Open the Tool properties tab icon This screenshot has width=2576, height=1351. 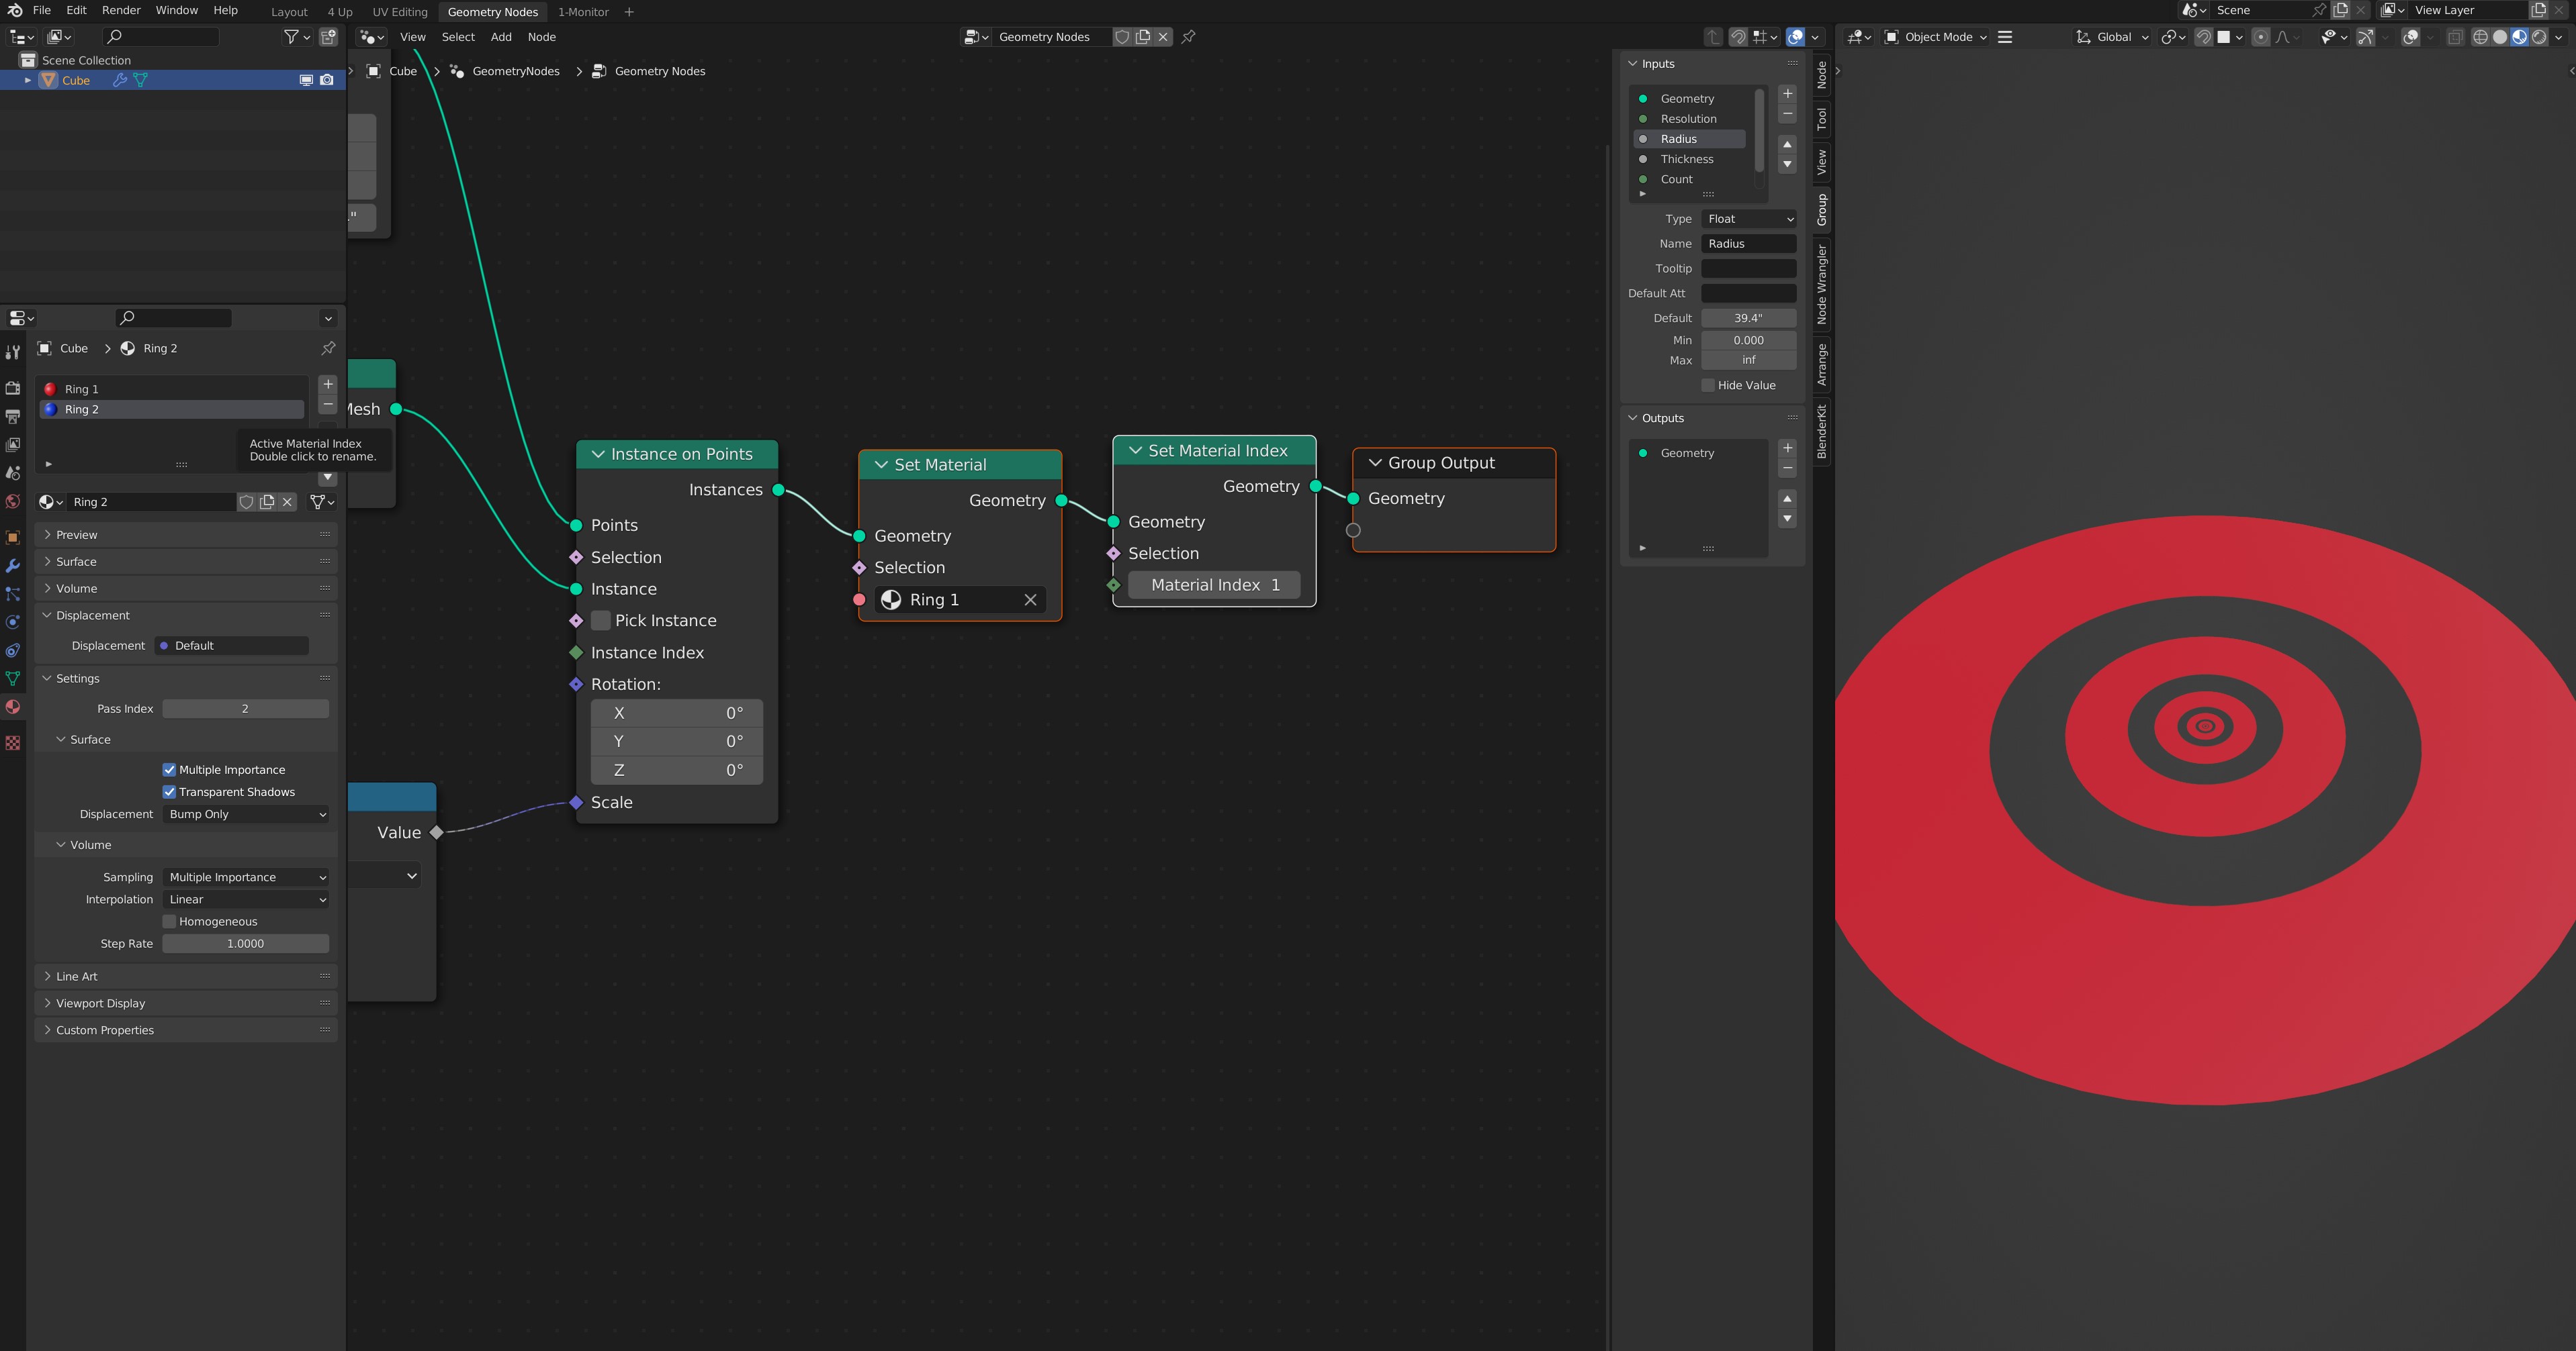point(13,352)
